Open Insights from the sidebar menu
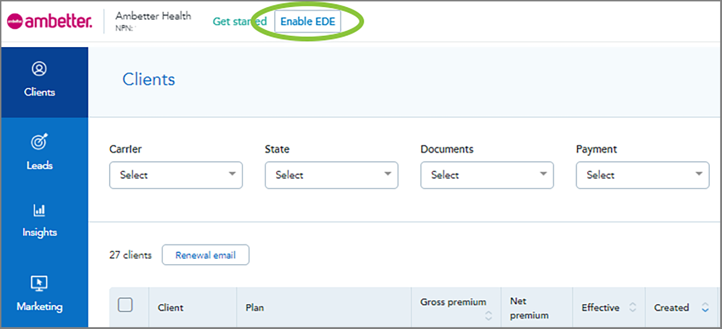Image resolution: width=722 pixels, height=329 pixels. tap(39, 232)
